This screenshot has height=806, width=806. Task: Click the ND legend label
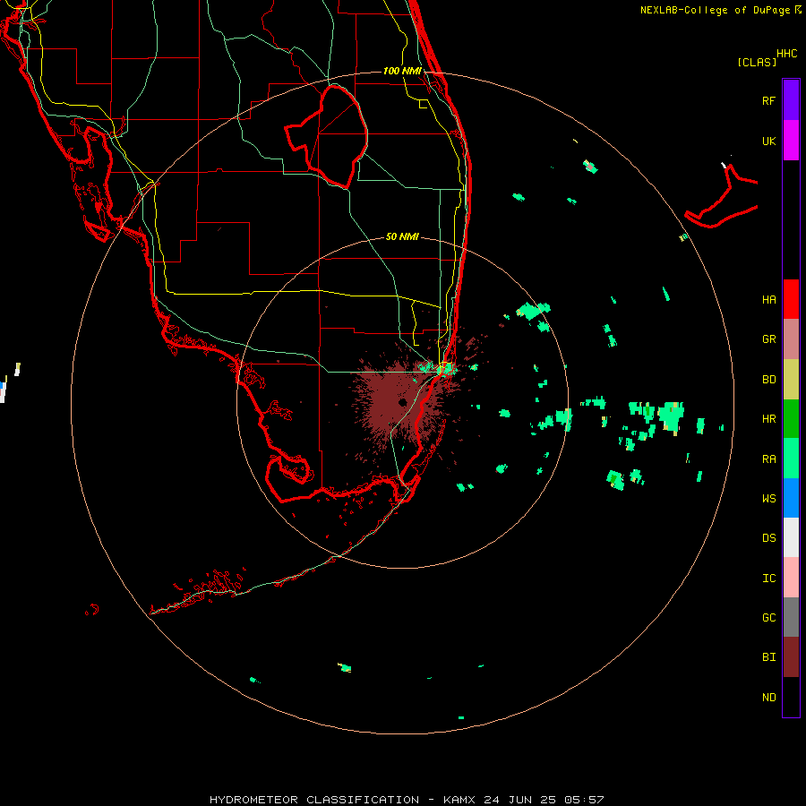(769, 698)
